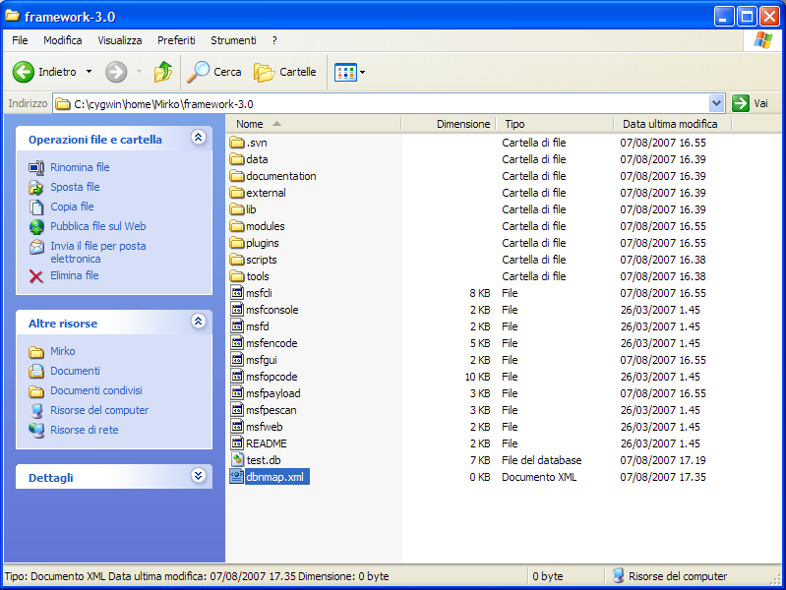Click the Pubblica file sul Web link

pyautogui.click(x=98, y=226)
